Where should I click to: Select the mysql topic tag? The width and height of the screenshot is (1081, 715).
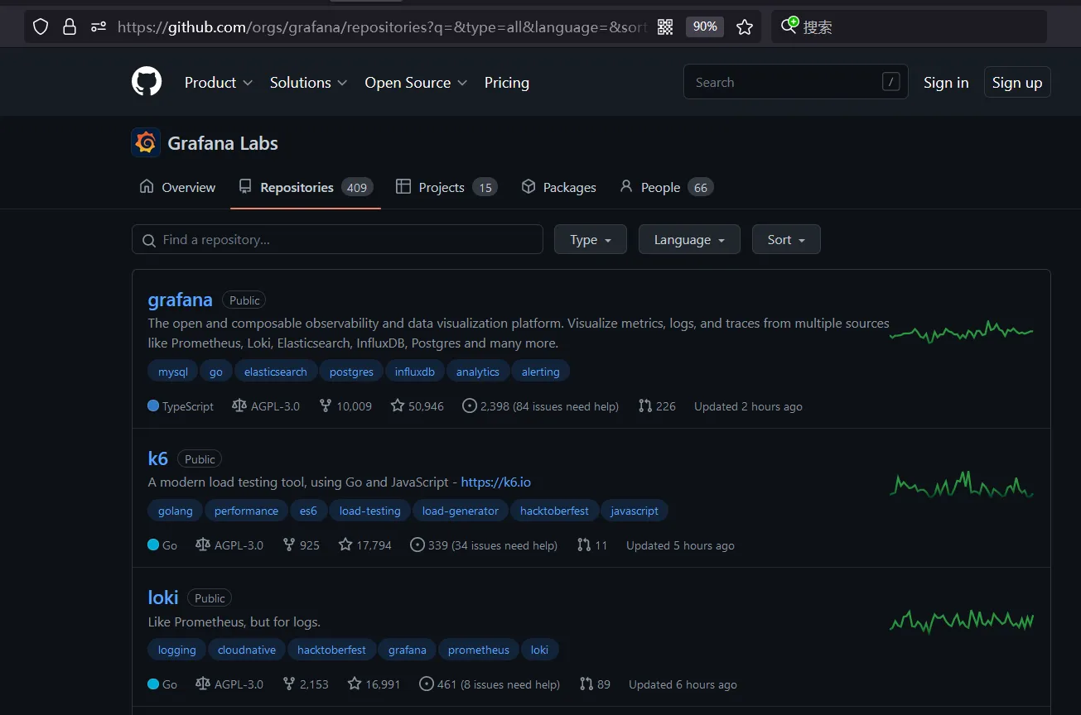click(173, 372)
